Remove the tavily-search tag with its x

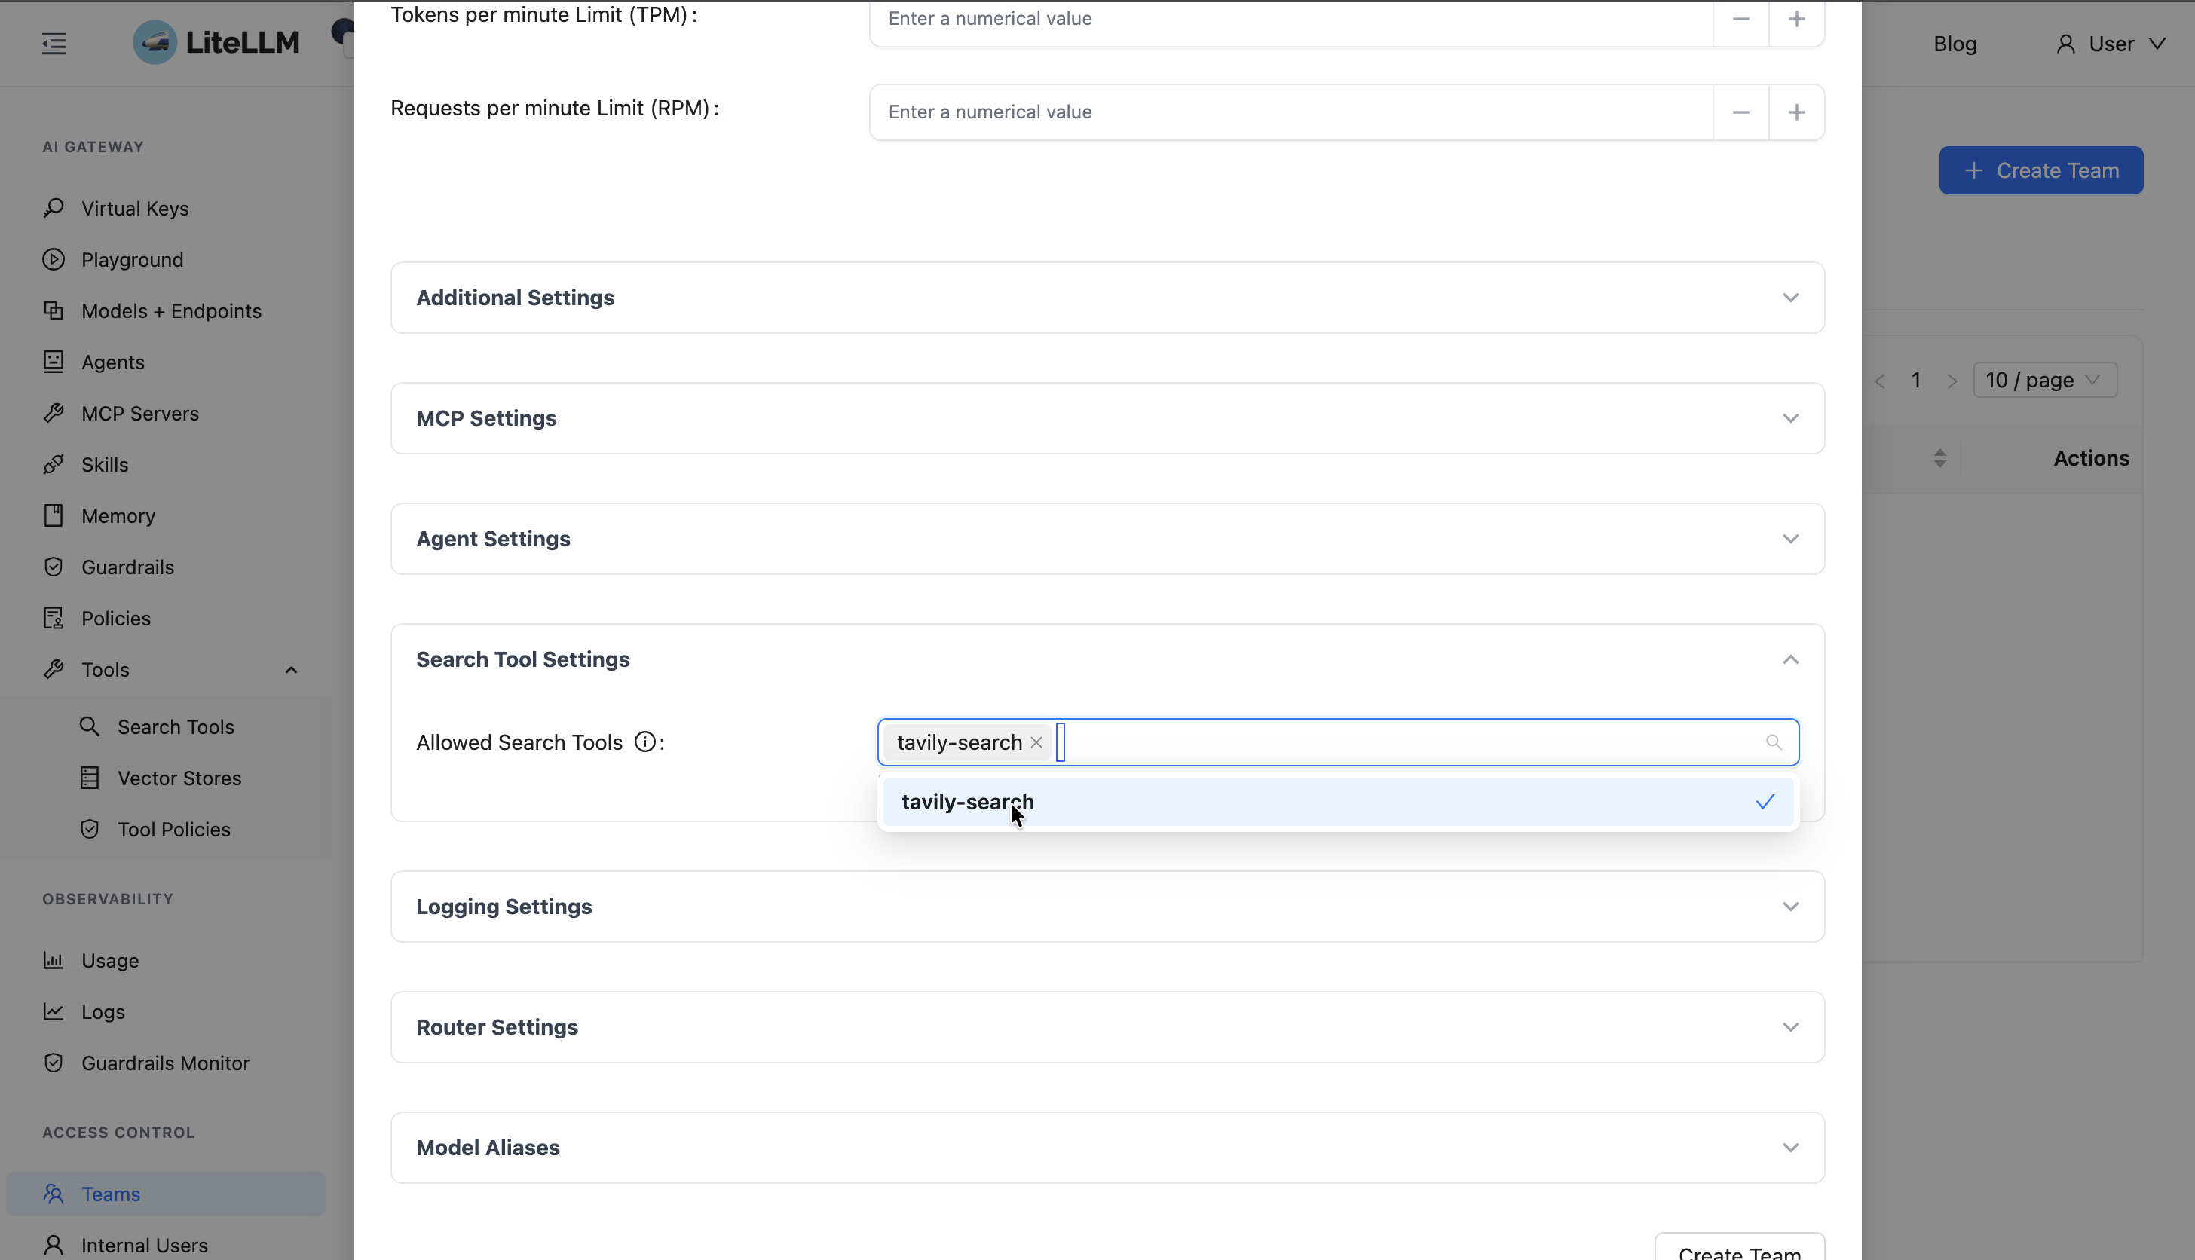1036,742
